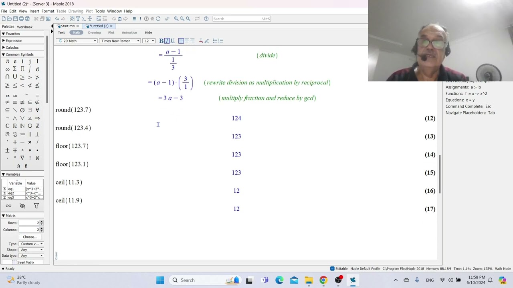The image size is (513, 288).
Task: Insert the intersection symbol from the palette
Action: [7, 77]
